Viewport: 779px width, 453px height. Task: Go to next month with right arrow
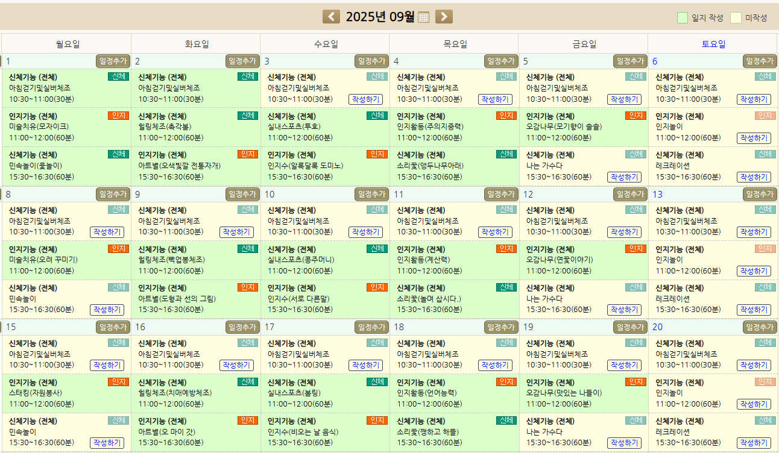444,17
